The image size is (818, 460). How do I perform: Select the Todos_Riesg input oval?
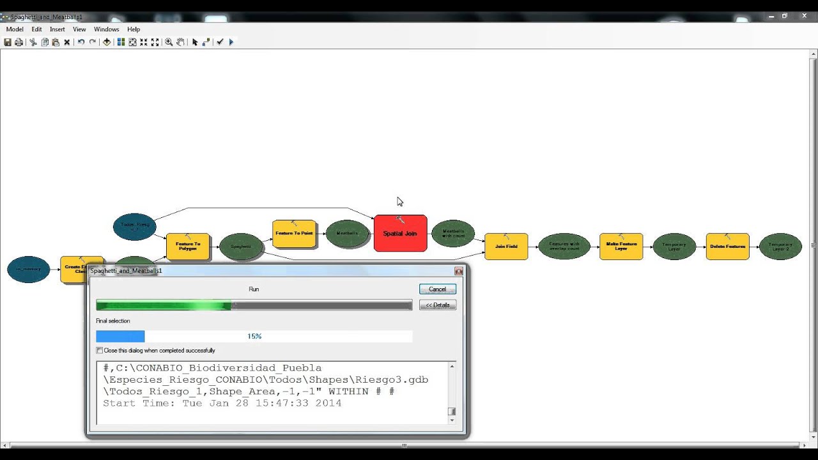click(x=135, y=227)
